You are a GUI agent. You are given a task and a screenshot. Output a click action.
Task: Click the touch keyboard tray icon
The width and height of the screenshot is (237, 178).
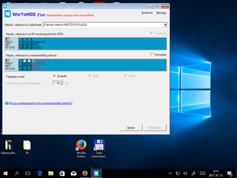click(x=202, y=174)
